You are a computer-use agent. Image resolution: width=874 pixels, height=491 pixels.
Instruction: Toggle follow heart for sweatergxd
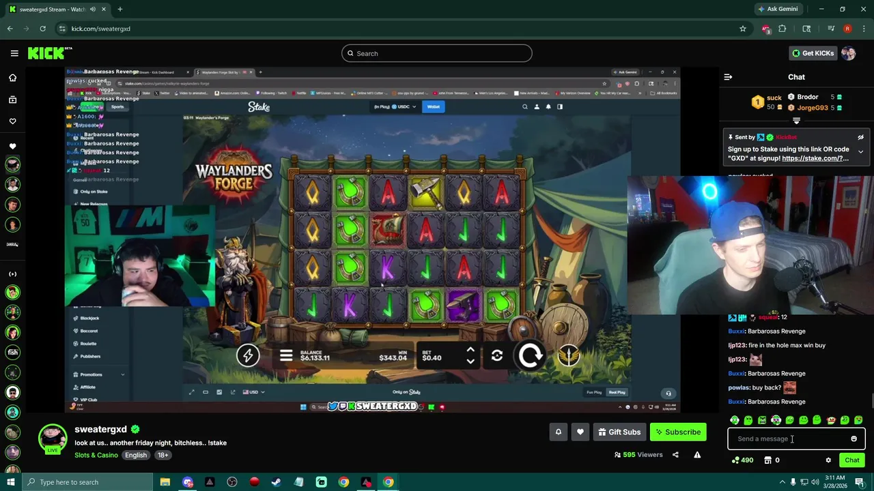pos(580,432)
